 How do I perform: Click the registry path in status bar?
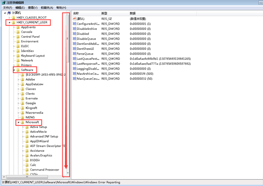[61, 182]
